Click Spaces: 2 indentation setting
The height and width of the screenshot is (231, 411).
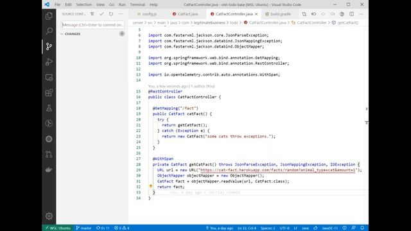pyautogui.click(x=268, y=228)
